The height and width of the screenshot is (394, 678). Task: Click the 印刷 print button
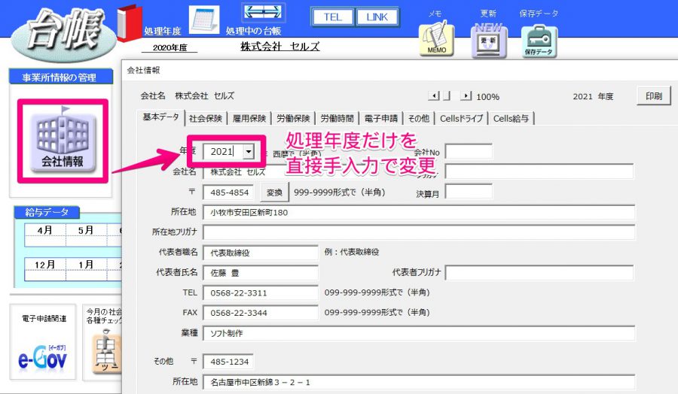(x=654, y=95)
